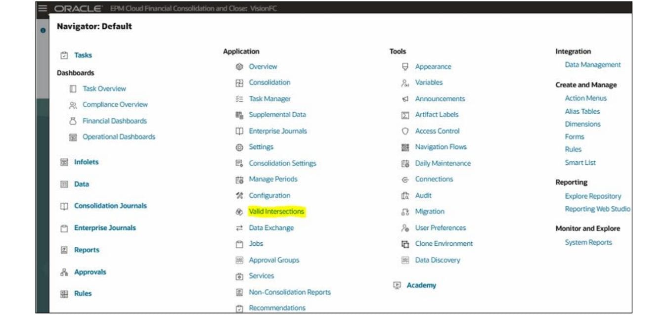Click Smart List under Create and Manage
The width and height of the screenshot is (667, 315).
click(x=581, y=162)
